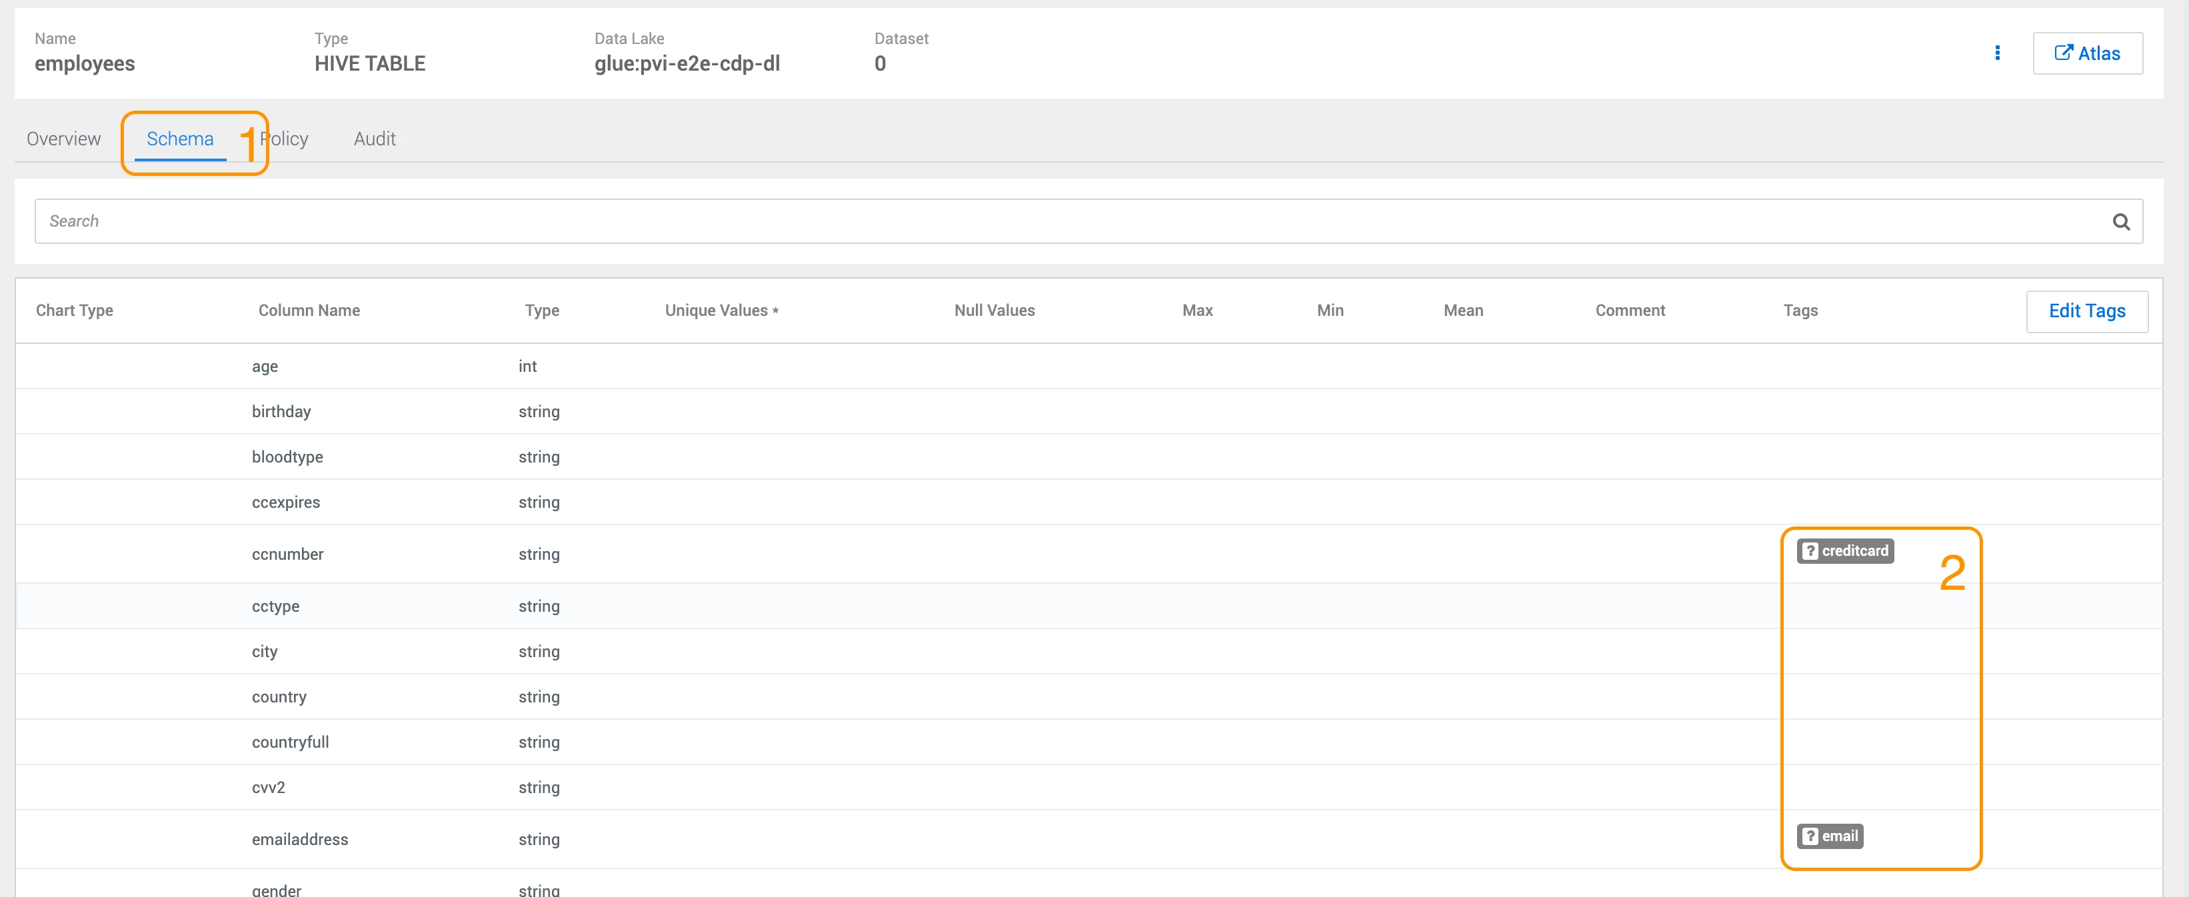Click the Chart Type header
Image resolution: width=2189 pixels, height=897 pixels.
[75, 311]
